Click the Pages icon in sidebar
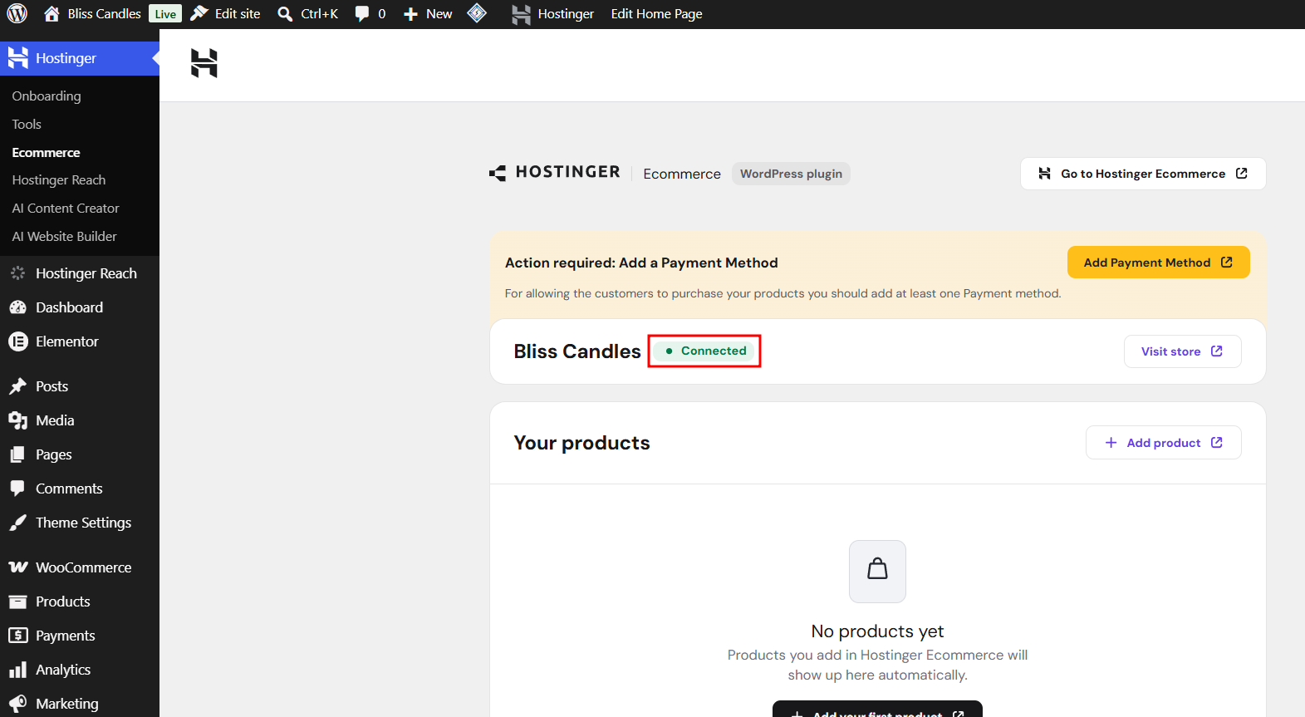Screen dimensions: 1305x717 [17, 454]
